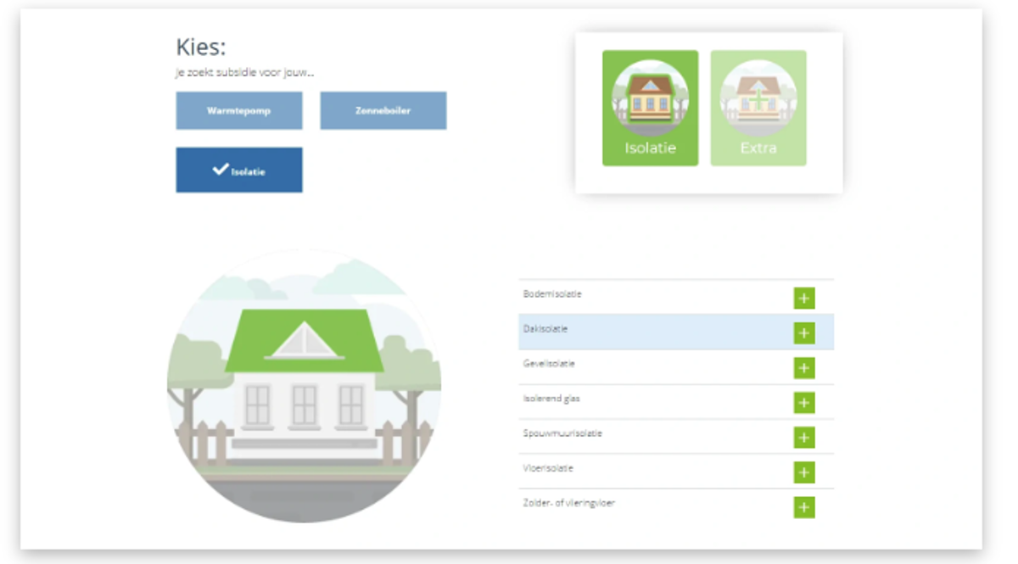This screenshot has width=1018, height=564.
Task: Toggle the Warmtepomp subsidy option
Action: (238, 111)
